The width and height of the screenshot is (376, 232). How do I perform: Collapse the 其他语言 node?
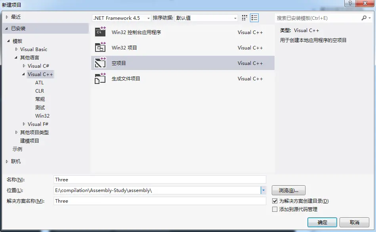pos(16,57)
